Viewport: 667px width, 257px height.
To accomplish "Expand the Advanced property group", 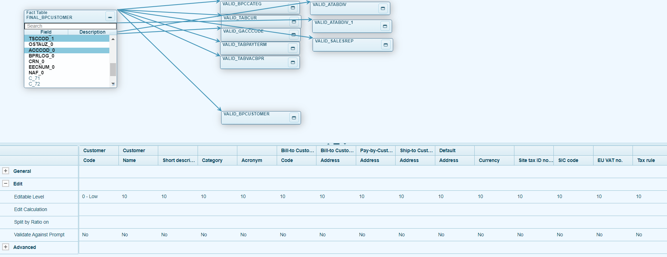I will point(6,247).
